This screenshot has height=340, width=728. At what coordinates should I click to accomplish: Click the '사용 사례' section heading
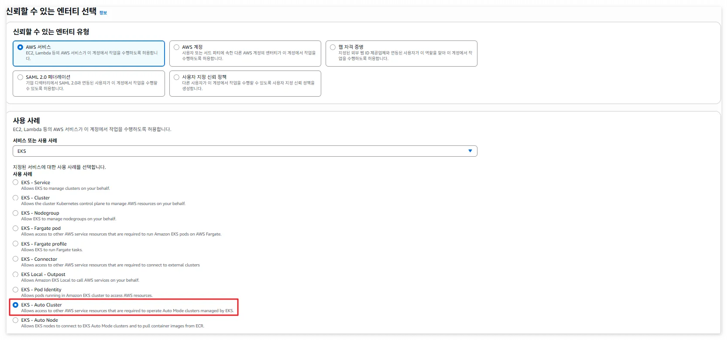click(26, 121)
